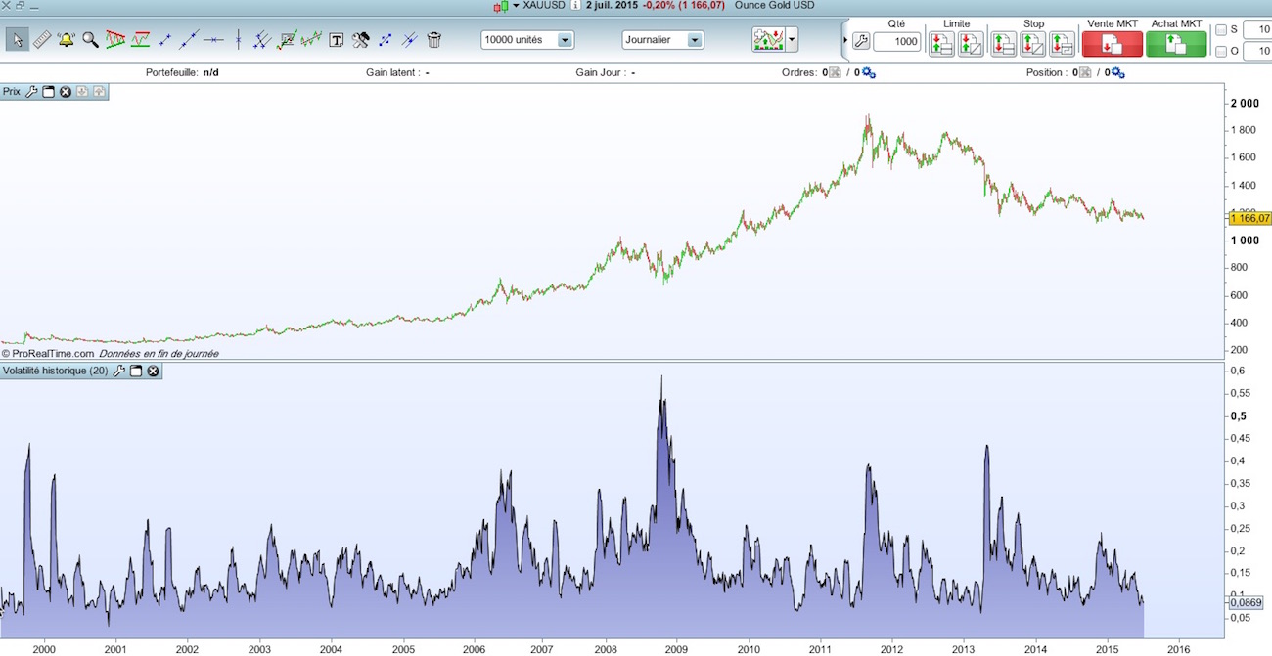The height and width of the screenshot is (656, 1272).
Task: Select the arrow cursor pointer tool
Action: (17, 40)
